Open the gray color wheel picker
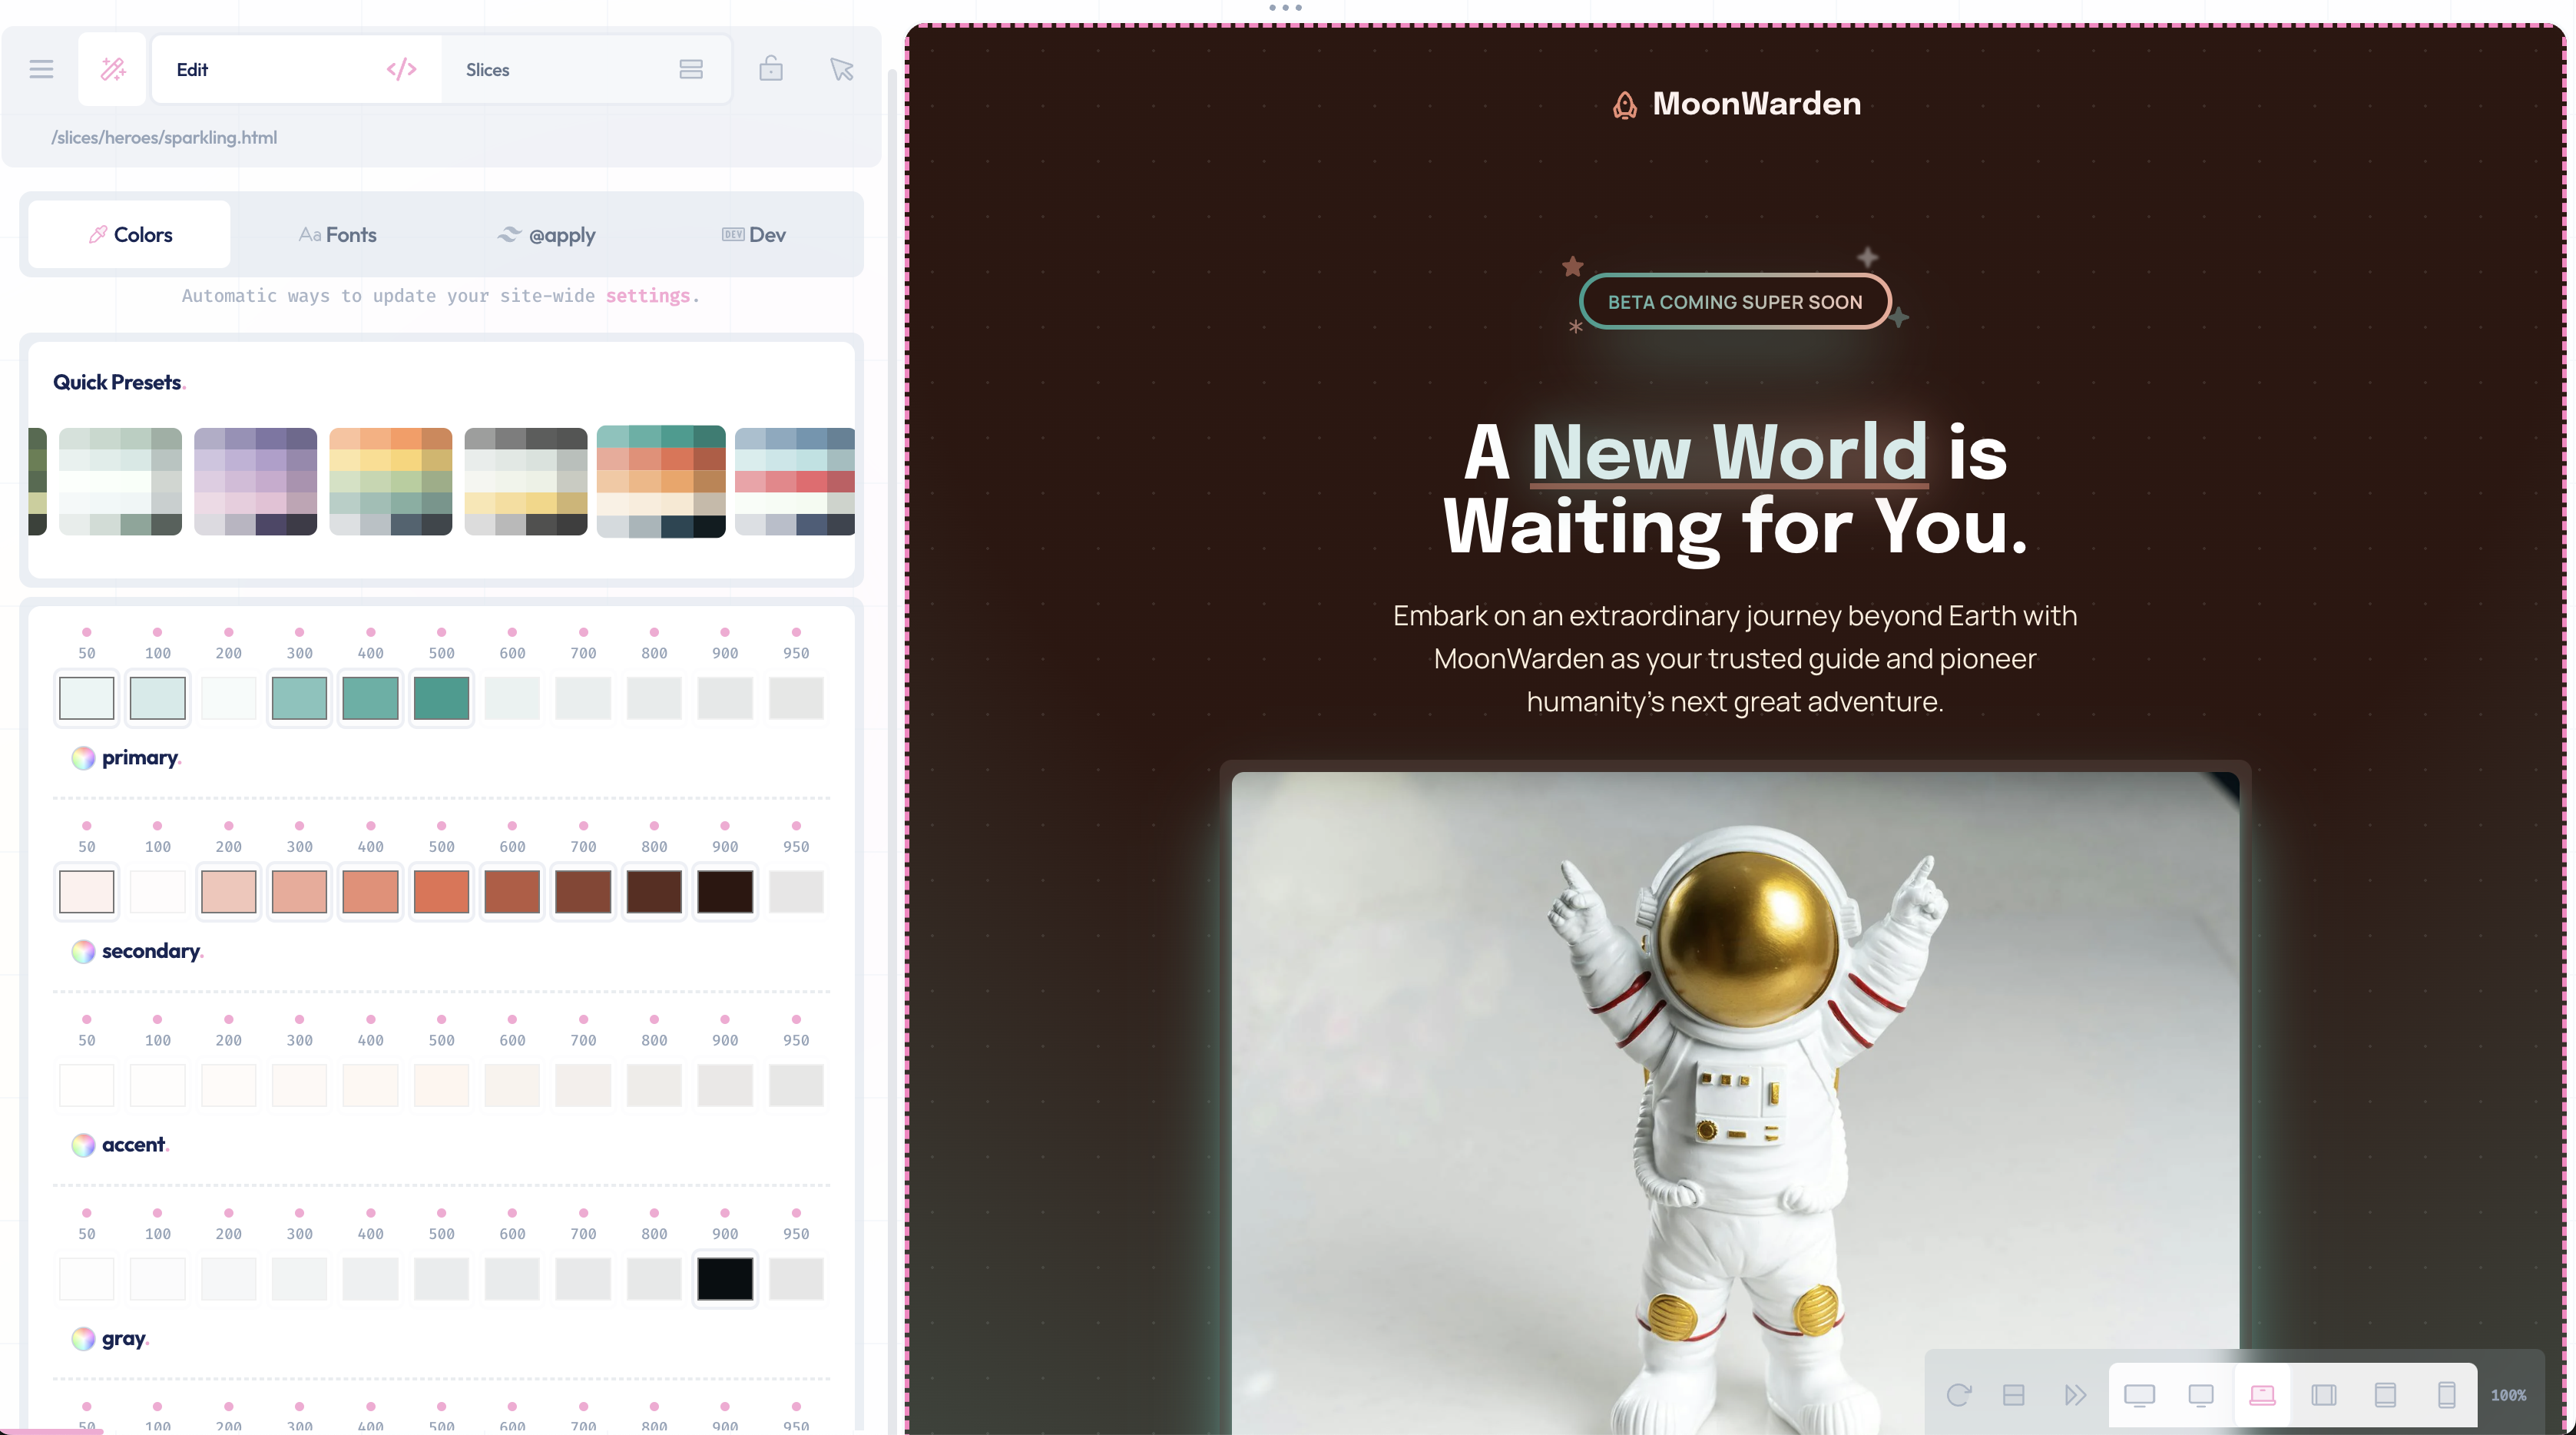The image size is (2576, 1435). pyautogui.click(x=83, y=1338)
